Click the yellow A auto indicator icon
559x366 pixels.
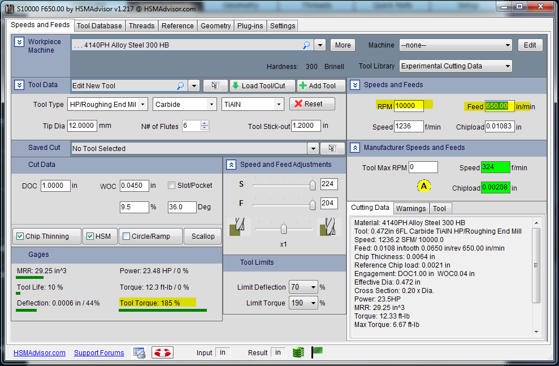point(423,186)
